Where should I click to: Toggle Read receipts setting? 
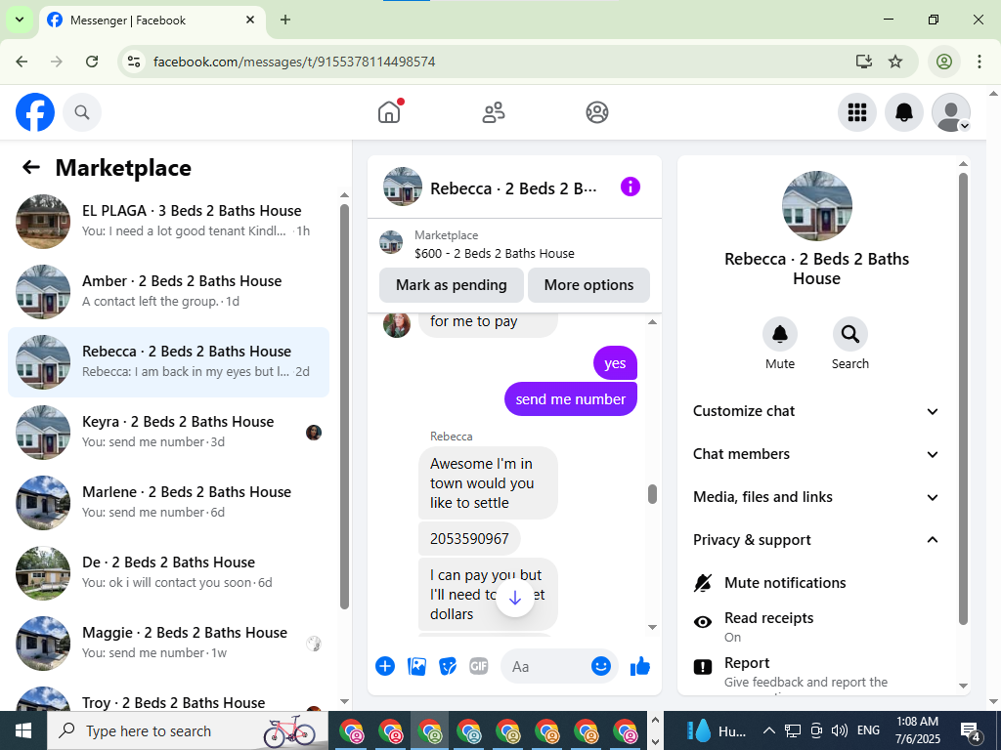click(x=817, y=626)
